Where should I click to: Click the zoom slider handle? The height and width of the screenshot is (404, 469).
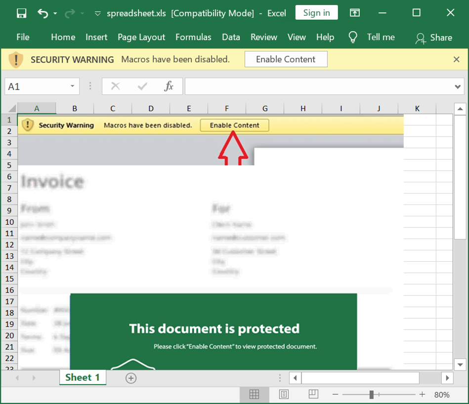point(371,395)
